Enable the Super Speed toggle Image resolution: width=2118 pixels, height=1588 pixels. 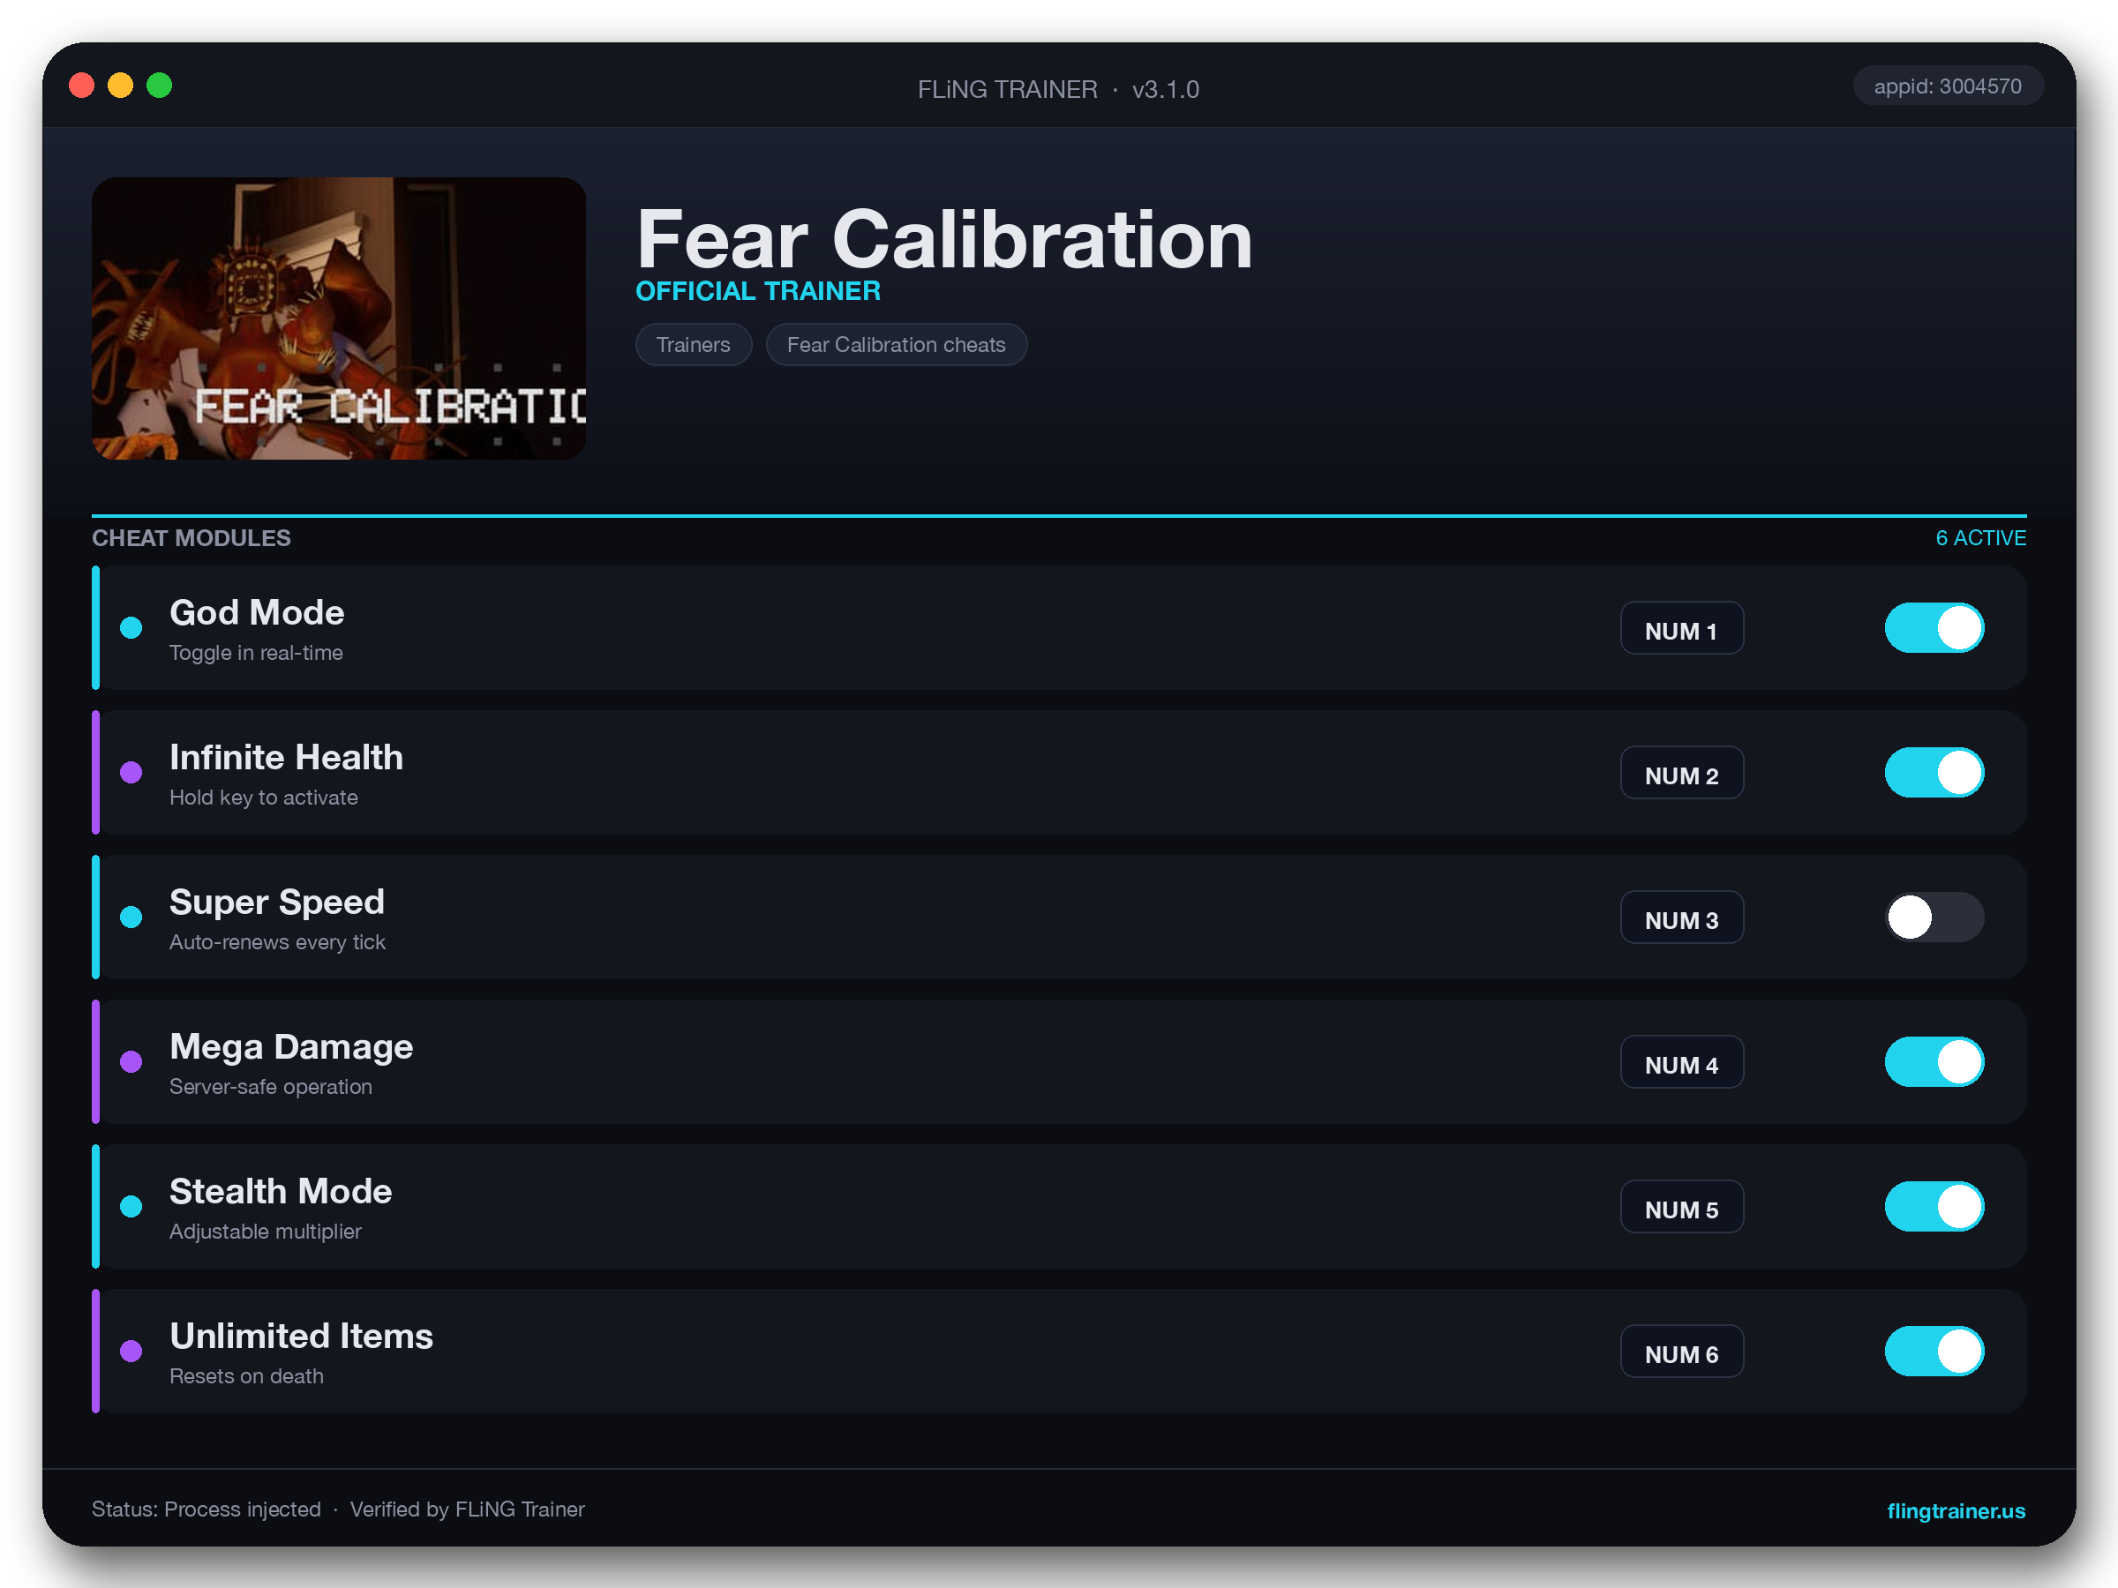(1934, 917)
